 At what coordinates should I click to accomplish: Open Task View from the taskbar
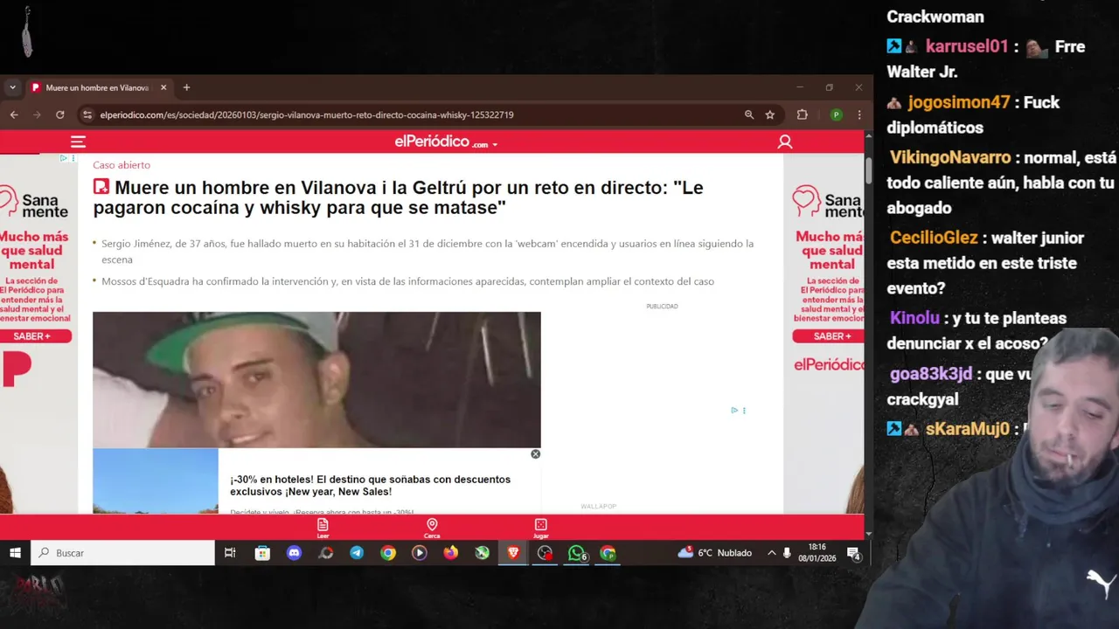[x=230, y=553]
